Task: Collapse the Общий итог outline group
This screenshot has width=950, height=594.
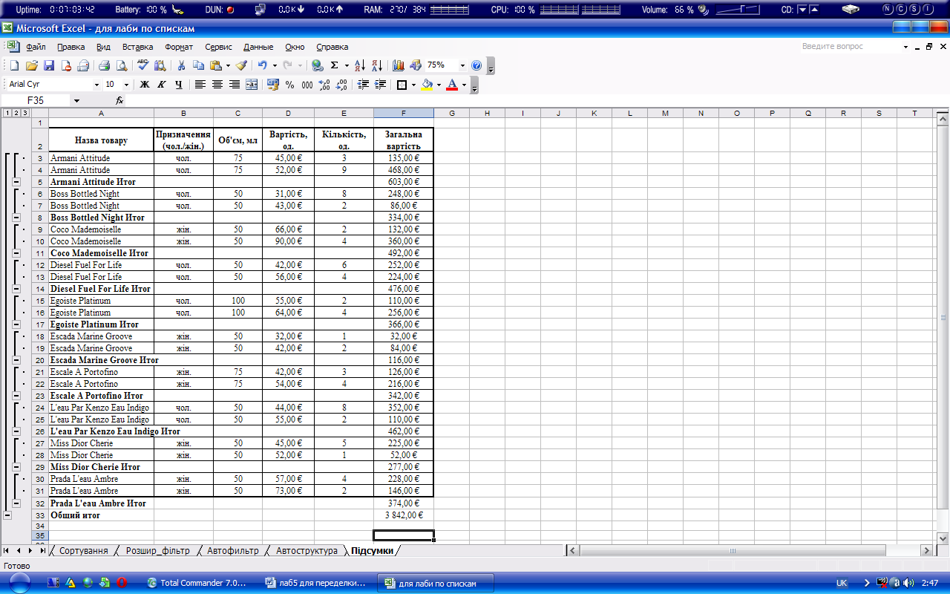Action: coord(7,515)
